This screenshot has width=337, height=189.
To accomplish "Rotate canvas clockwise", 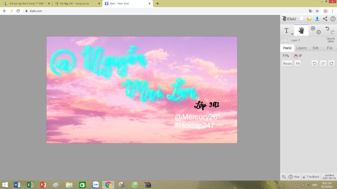I will coord(332,64).
